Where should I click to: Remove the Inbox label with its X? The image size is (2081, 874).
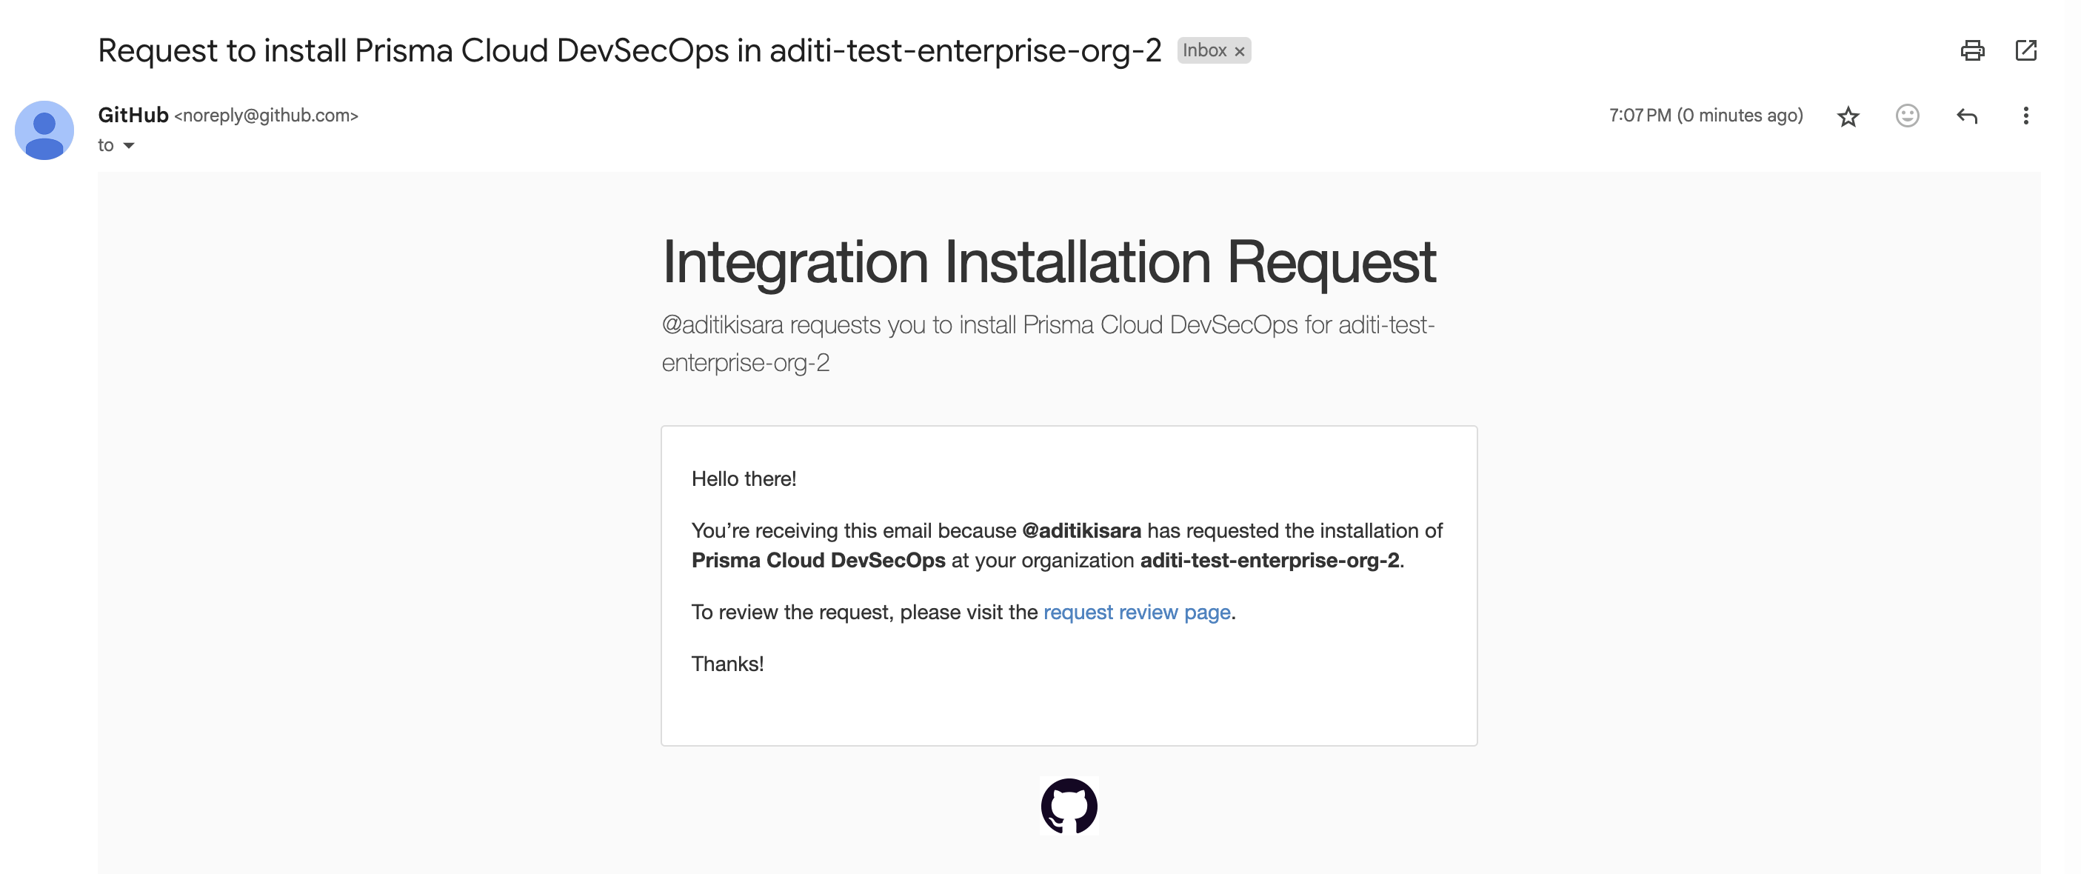coord(1239,52)
